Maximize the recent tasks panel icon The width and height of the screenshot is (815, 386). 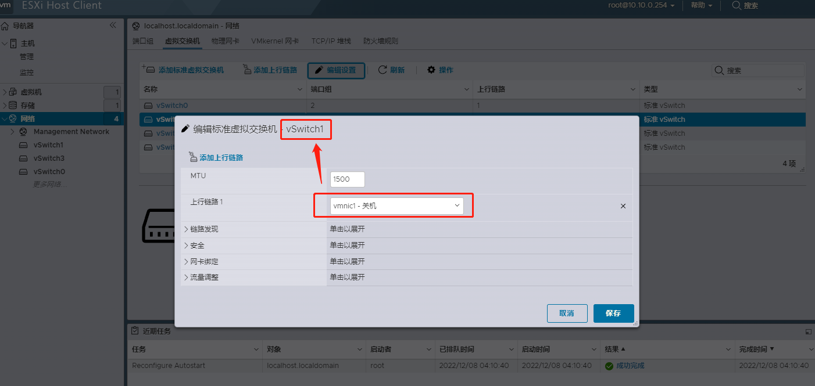[808, 331]
